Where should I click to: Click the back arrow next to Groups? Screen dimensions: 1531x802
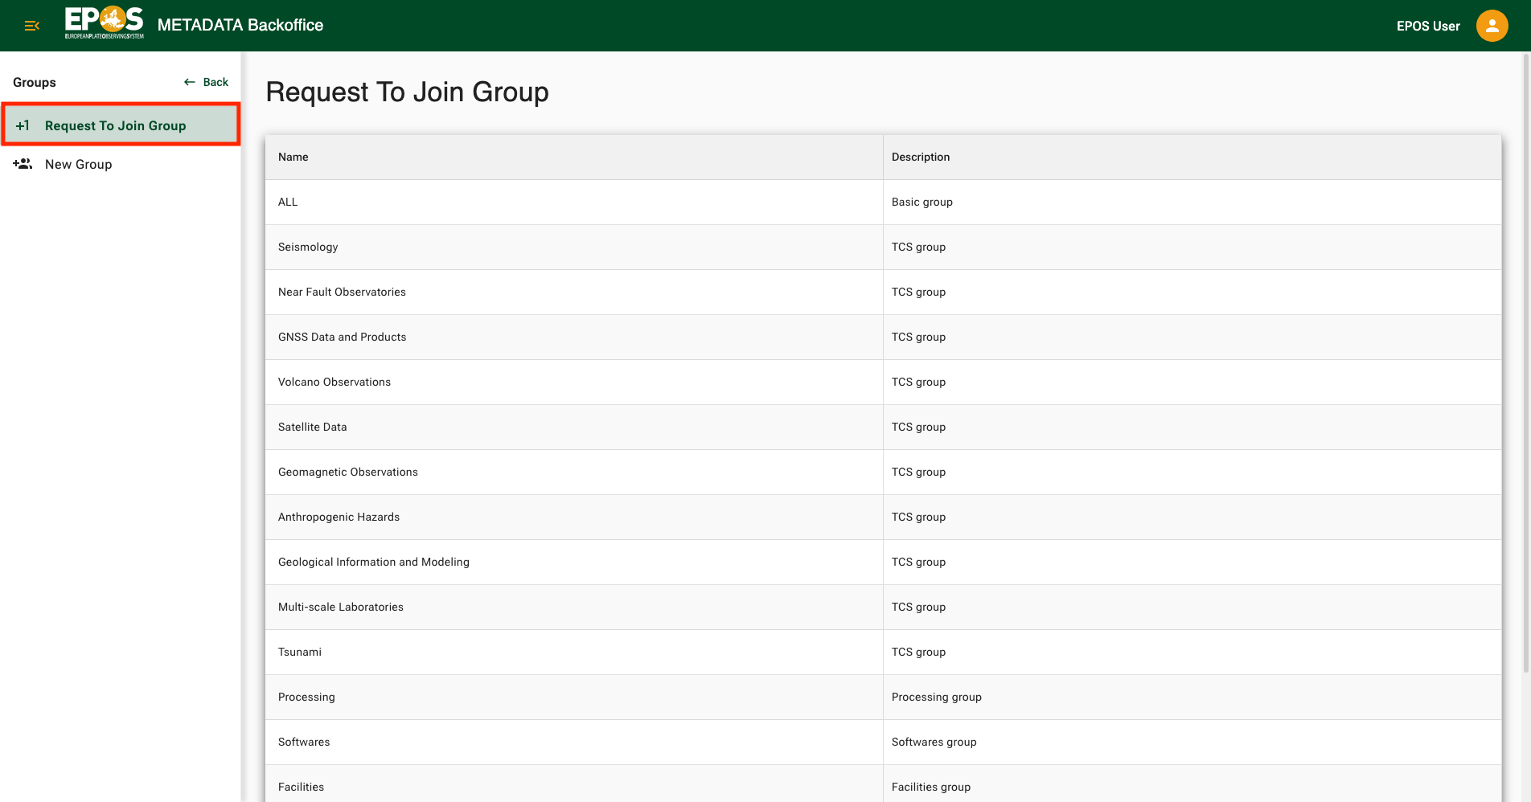click(x=189, y=81)
